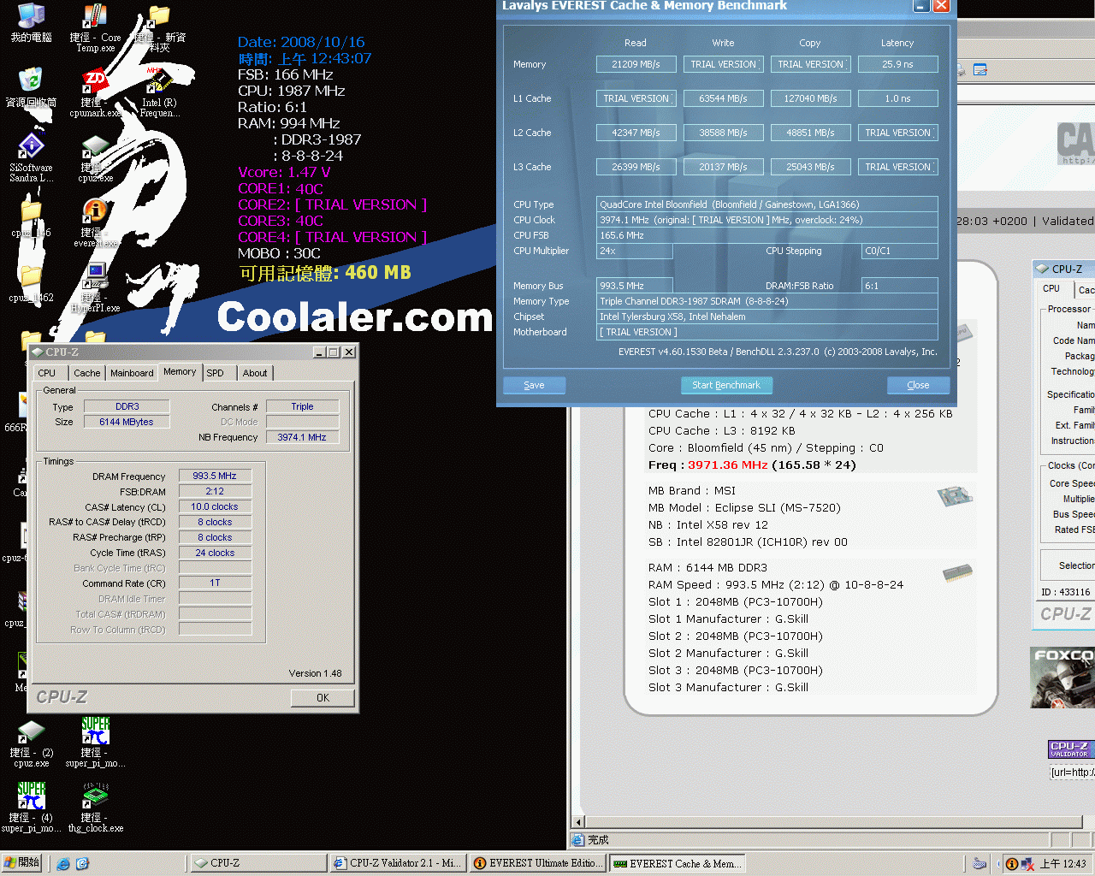Click the L2 Cache Read 42347 MB/s cell

[x=636, y=133]
